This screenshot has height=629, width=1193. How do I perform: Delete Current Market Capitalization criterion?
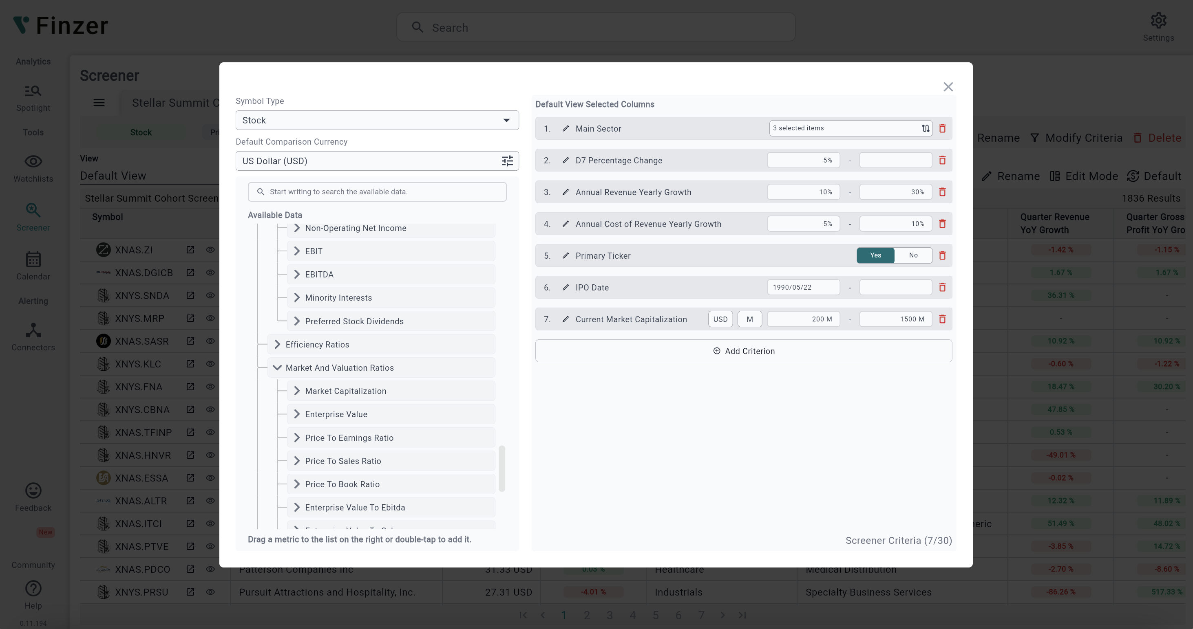(x=942, y=319)
